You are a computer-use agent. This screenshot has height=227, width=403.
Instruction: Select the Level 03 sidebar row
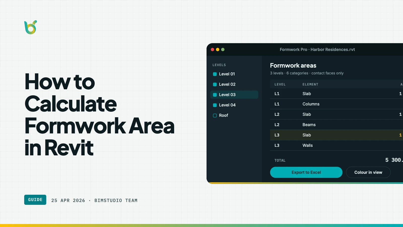234,95
